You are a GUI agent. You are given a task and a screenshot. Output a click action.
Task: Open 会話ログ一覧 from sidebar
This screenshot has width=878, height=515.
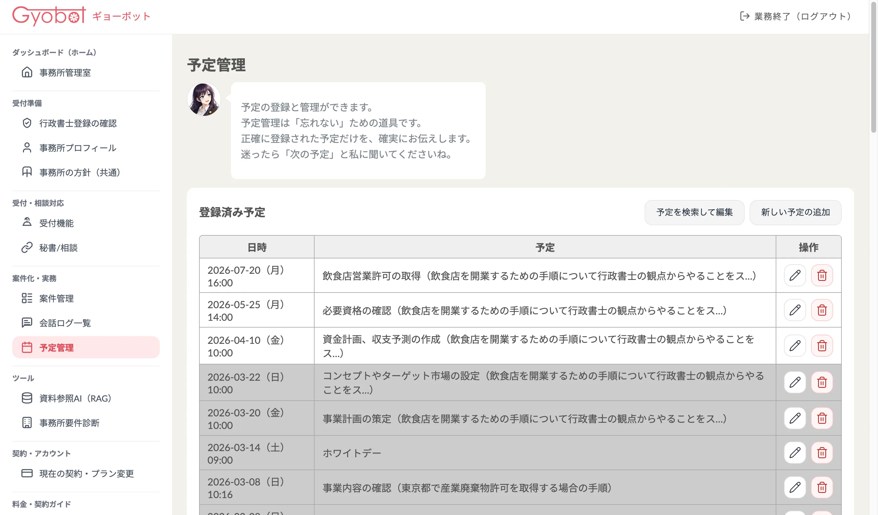coord(65,323)
